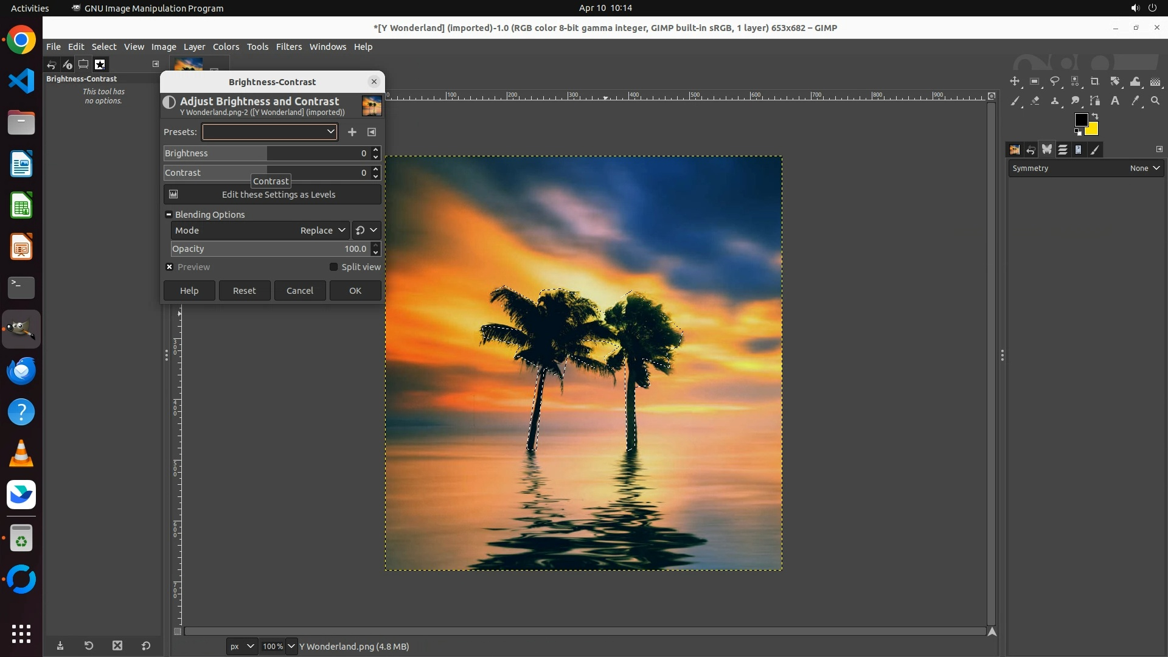This screenshot has width=1168, height=657.
Task: Select the Free Select lasso tool
Action: 1055,82
